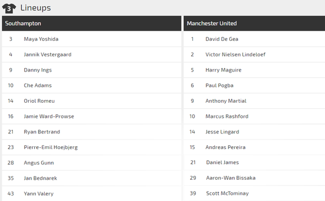Choose Che Adams from Southampton lineup
This screenshot has width=325, height=201.
[91, 85]
